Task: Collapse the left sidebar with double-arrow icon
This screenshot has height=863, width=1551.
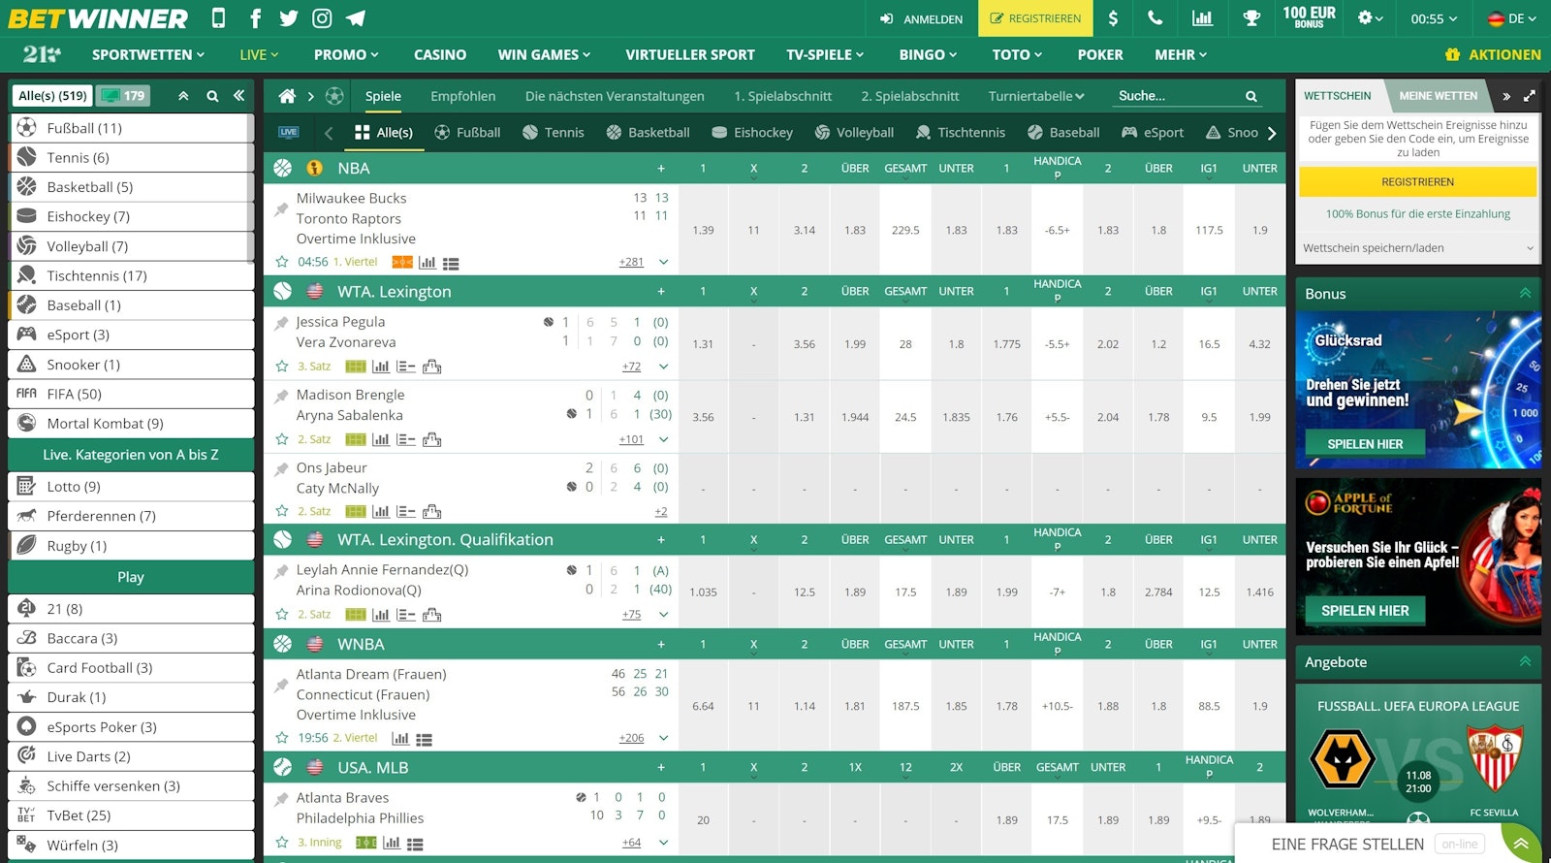Action: [x=238, y=96]
